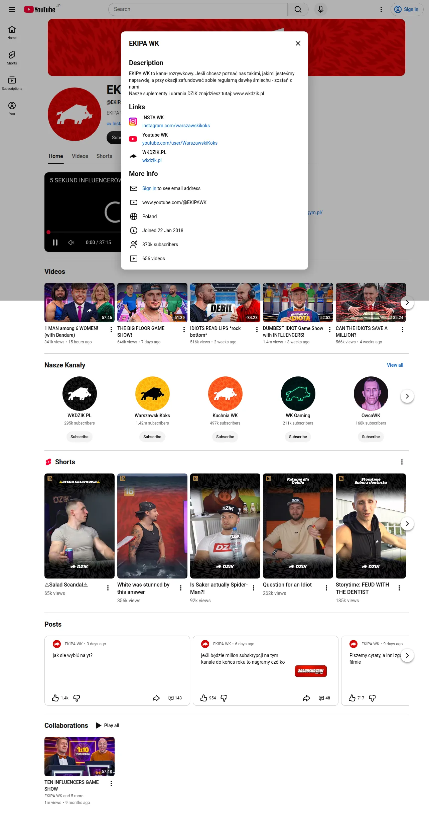429x819 pixels.
Task: Switch to the Shorts channel tab
Action: pos(104,156)
